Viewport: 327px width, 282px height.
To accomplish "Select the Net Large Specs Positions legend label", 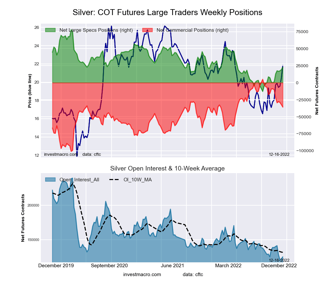I will coord(96,30).
